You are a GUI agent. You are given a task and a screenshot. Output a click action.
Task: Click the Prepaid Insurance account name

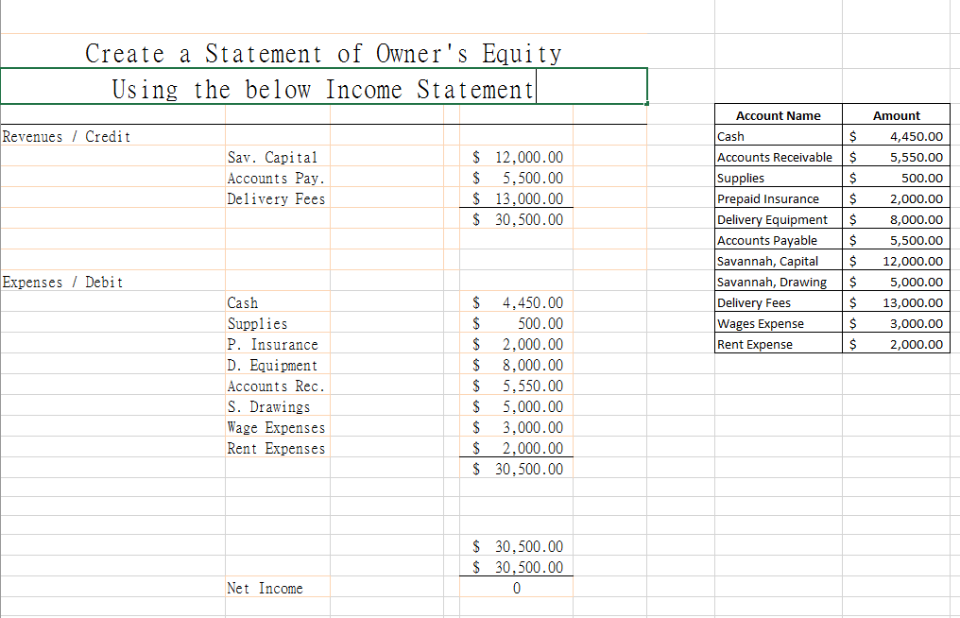778,198
